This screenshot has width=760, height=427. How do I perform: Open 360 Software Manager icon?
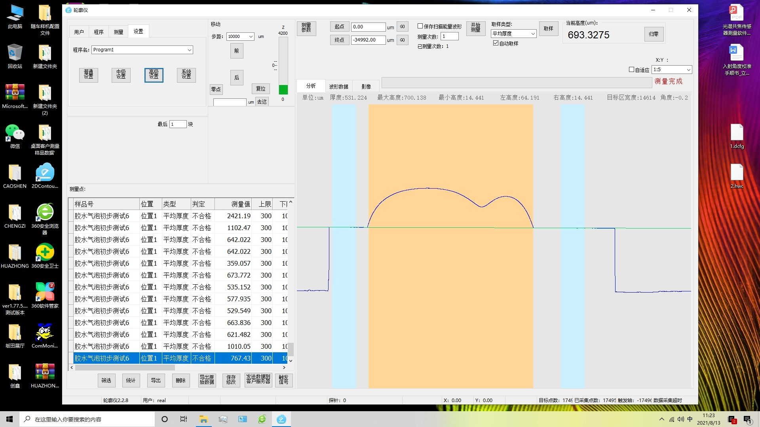click(x=45, y=293)
